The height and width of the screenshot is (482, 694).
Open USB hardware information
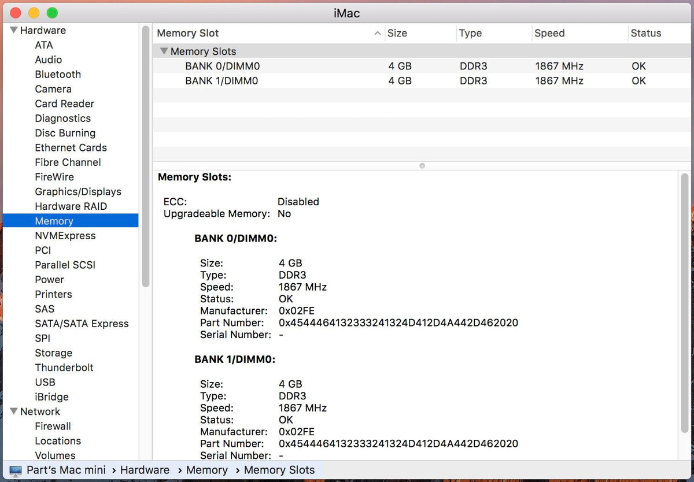pyautogui.click(x=45, y=383)
